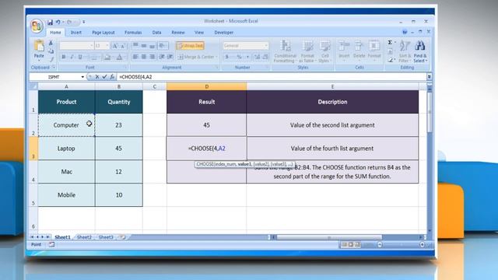Click the Increase Indent icon

click(170, 57)
